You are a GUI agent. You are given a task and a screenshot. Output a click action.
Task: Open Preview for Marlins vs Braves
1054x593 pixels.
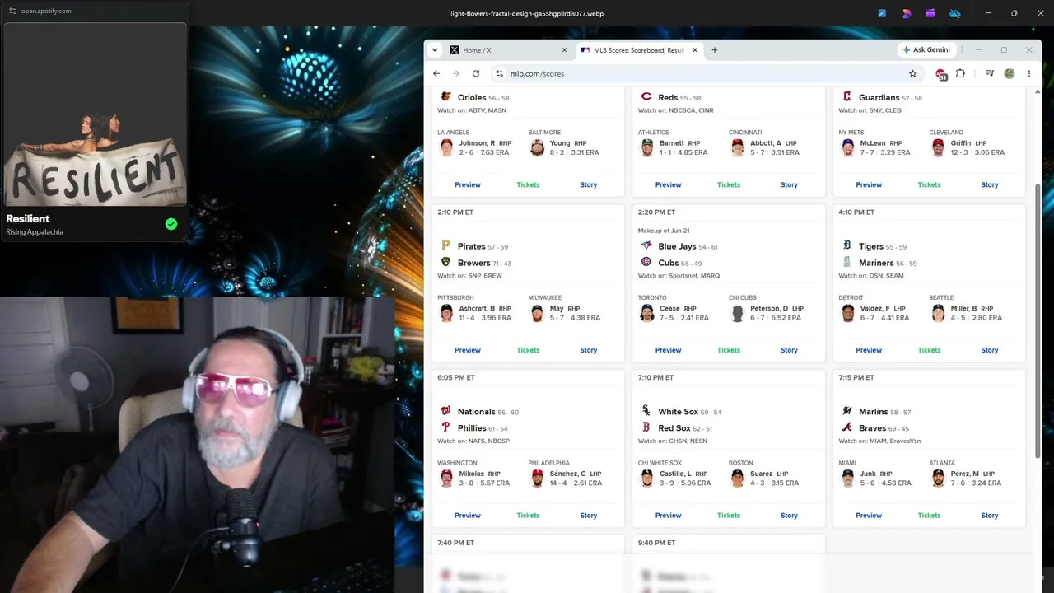point(869,516)
